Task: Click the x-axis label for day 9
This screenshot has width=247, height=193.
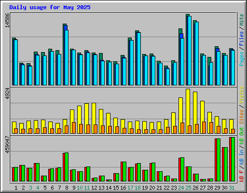Action: click(x=74, y=188)
